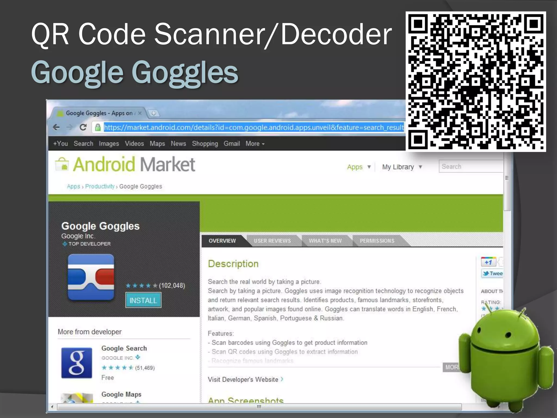Open Videos in the Google bar
This screenshot has width=557, height=418.
pos(134,144)
